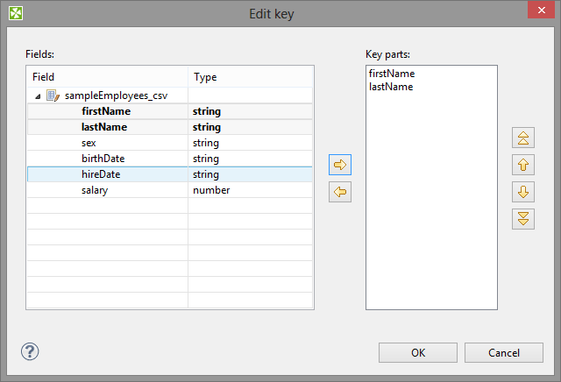Collapse the sampleEmployees_csv tree node

click(x=37, y=95)
